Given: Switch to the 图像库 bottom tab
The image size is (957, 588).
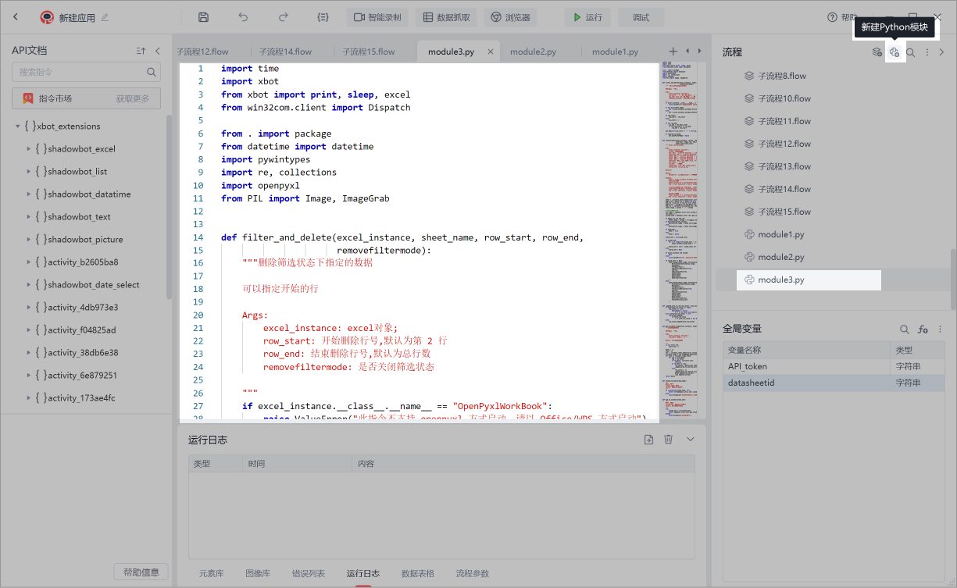Looking at the screenshot, I should pos(258,573).
